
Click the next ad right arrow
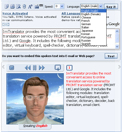tap(8, 24)
